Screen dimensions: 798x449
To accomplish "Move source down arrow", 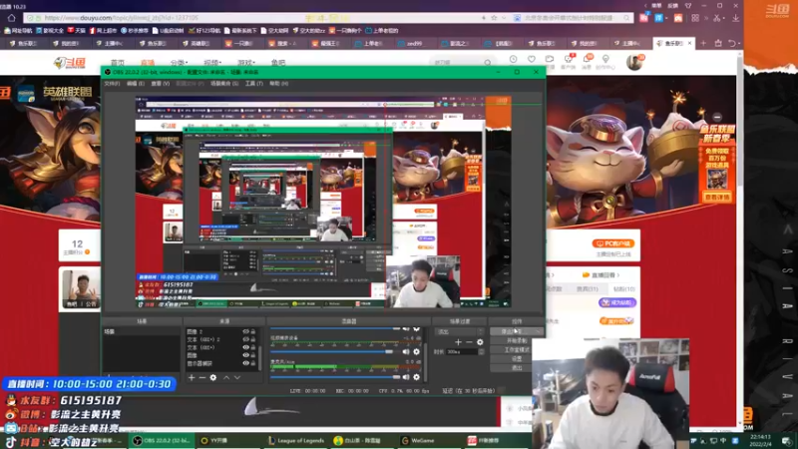I will 237,378.
